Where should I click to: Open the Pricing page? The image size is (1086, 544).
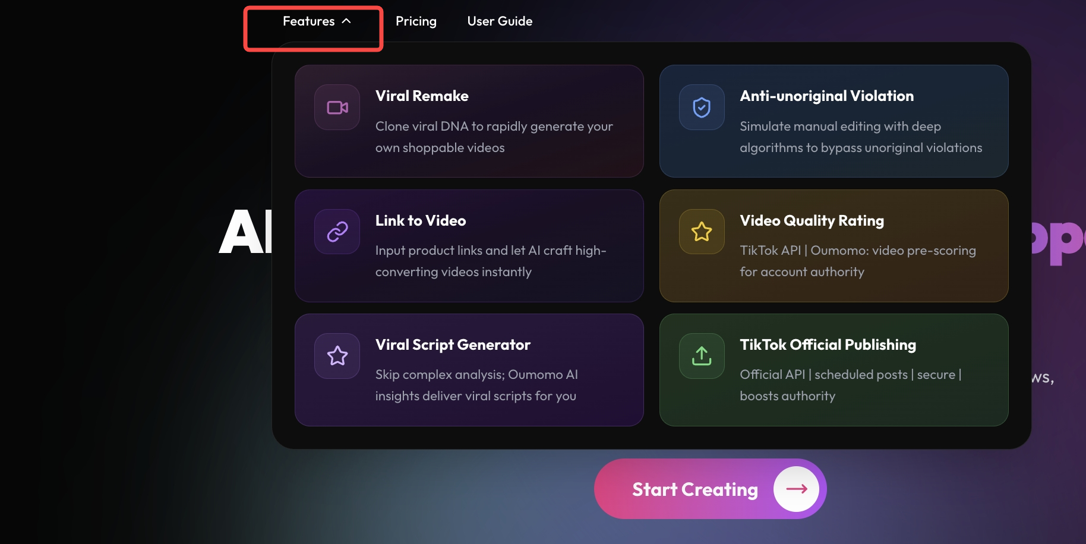416,21
